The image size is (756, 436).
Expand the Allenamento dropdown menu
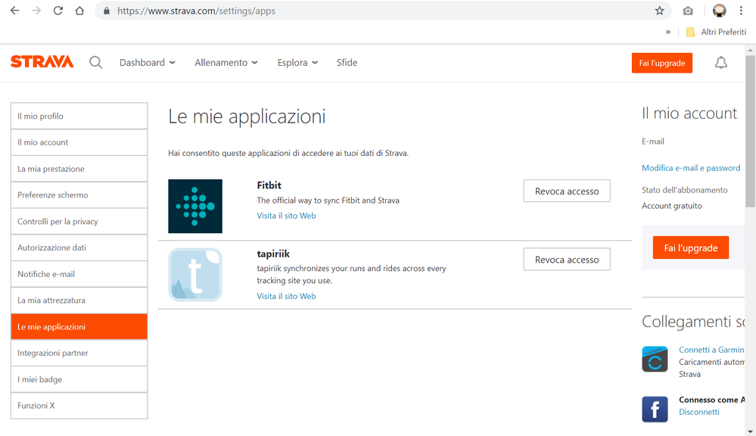[226, 63]
